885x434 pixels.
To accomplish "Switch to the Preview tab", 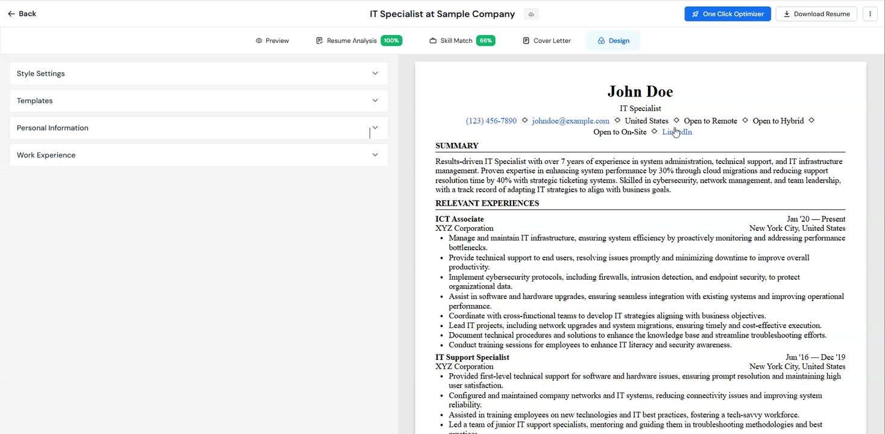I will tap(272, 41).
